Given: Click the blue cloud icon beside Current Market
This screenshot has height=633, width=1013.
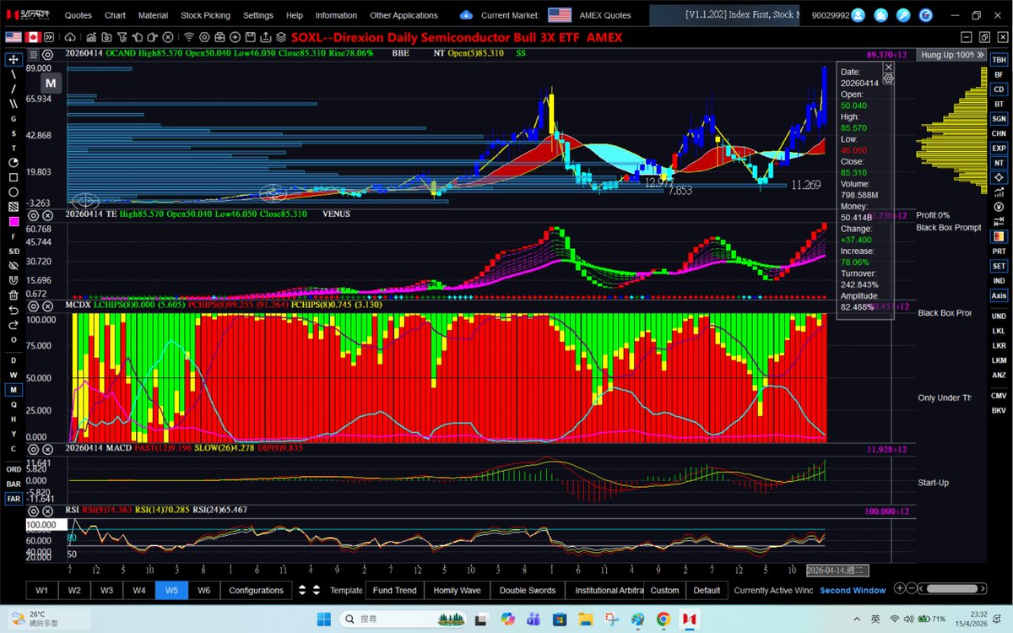Looking at the screenshot, I should [x=466, y=15].
